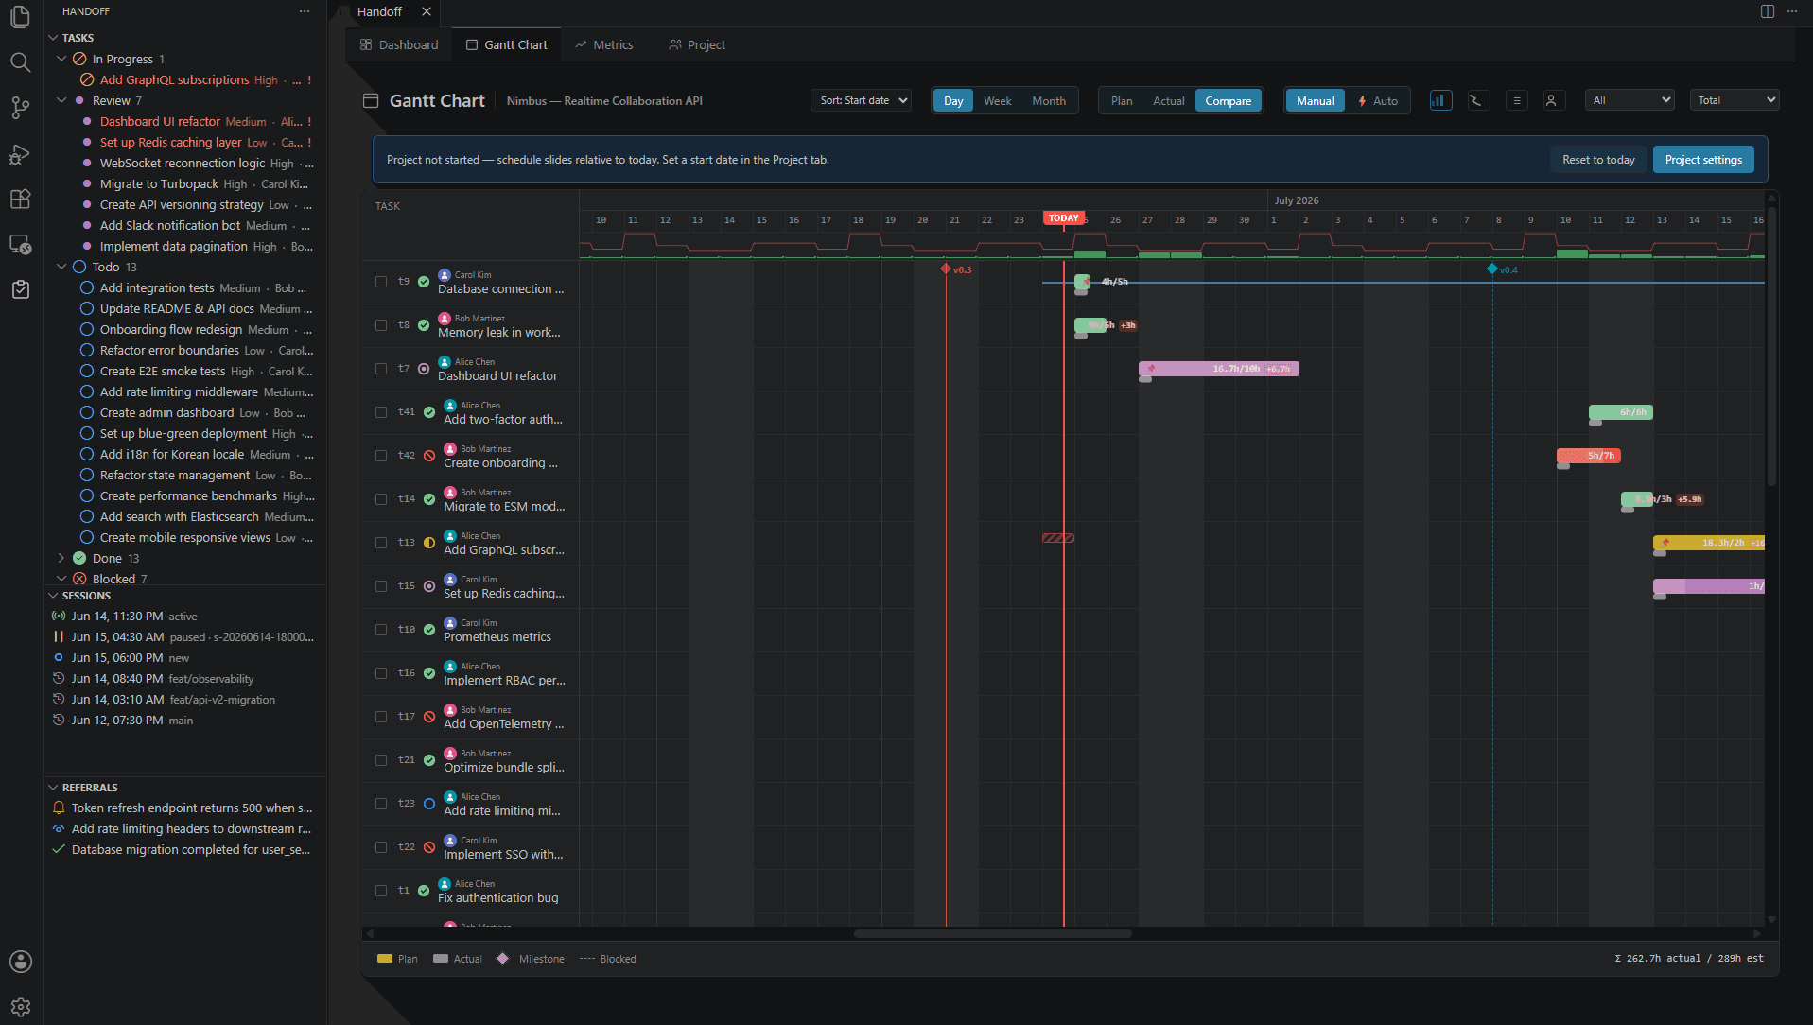Screen dimensions: 1813x1025
Task: Click the Manual scheduling button
Action: [x=1315, y=100]
